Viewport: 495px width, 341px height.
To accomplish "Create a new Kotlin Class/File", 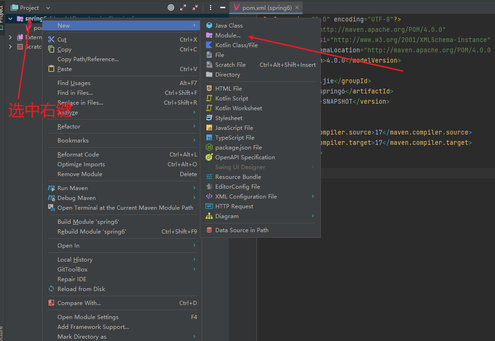I will [261, 45].
